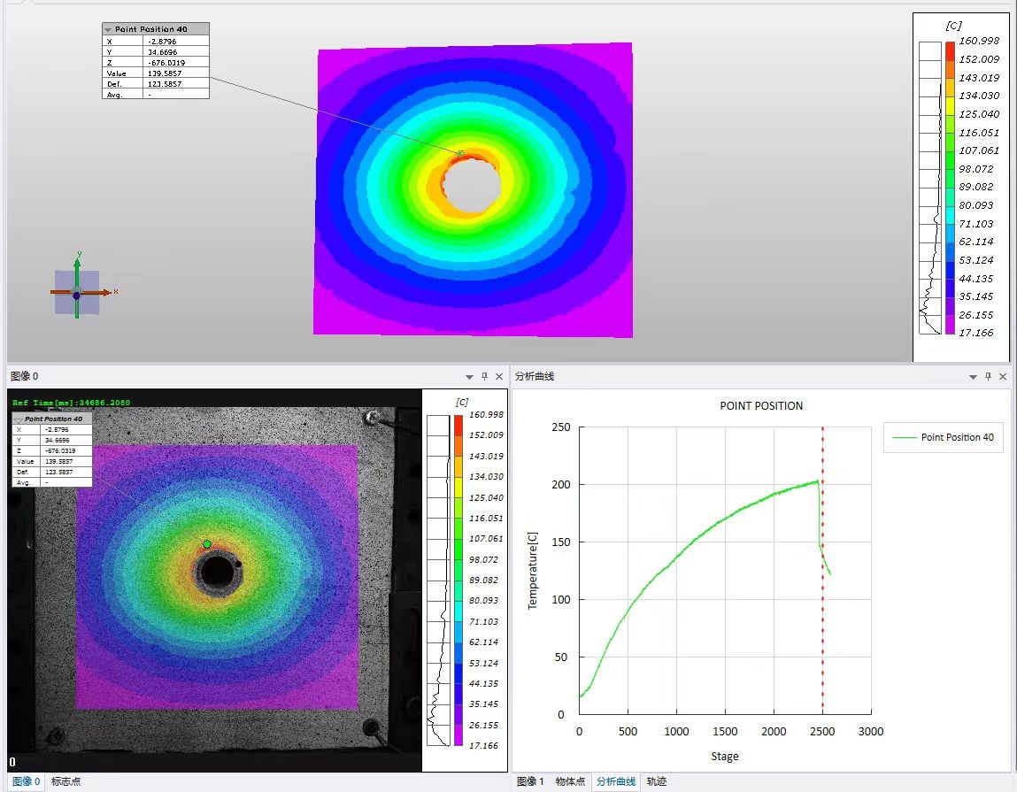Open the 物体点 tab
The image size is (1017, 792).
point(570,781)
